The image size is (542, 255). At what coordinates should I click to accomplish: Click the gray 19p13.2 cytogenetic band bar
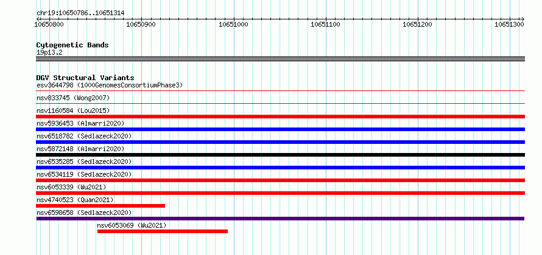[280, 59]
